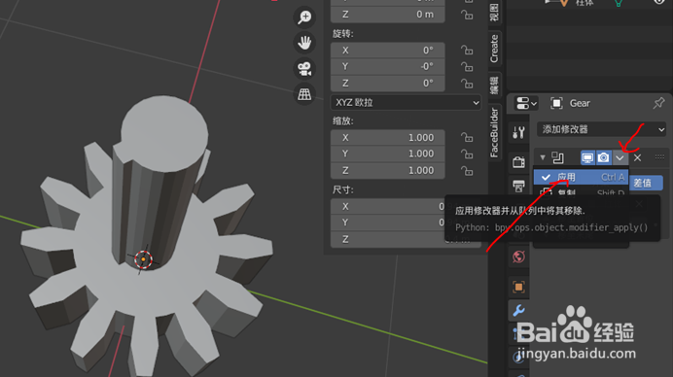Click the rotation Z value field
673x377 pixels.
pyautogui.click(x=388, y=83)
